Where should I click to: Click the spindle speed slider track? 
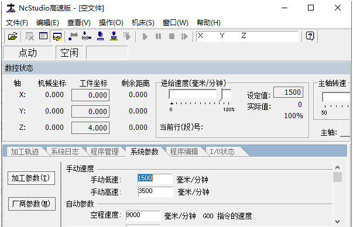tap(336, 97)
